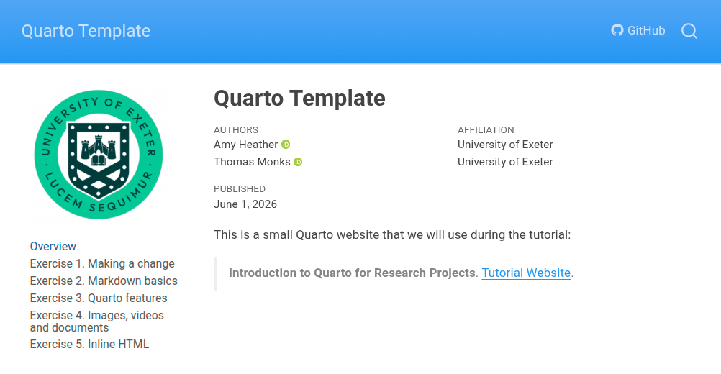Click Introduction to Quarto for Research Projects
The width and height of the screenshot is (721, 374).
352,273
